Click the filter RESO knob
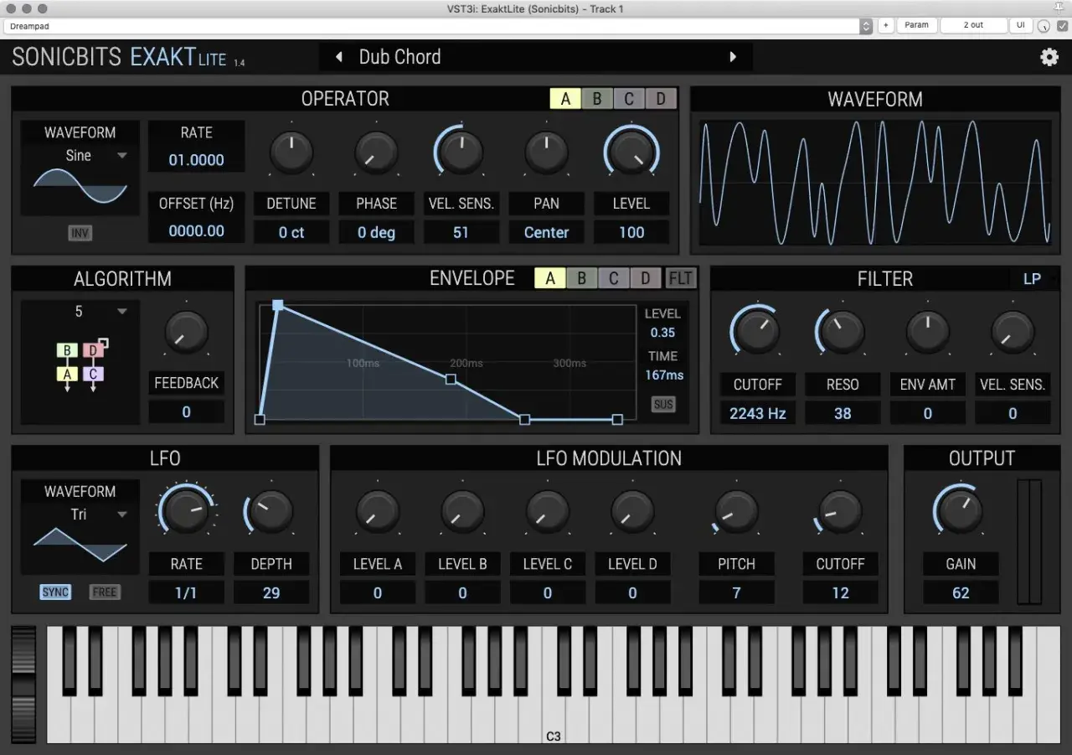The width and height of the screenshot is (1072, 755). click(x=843, y=331)
